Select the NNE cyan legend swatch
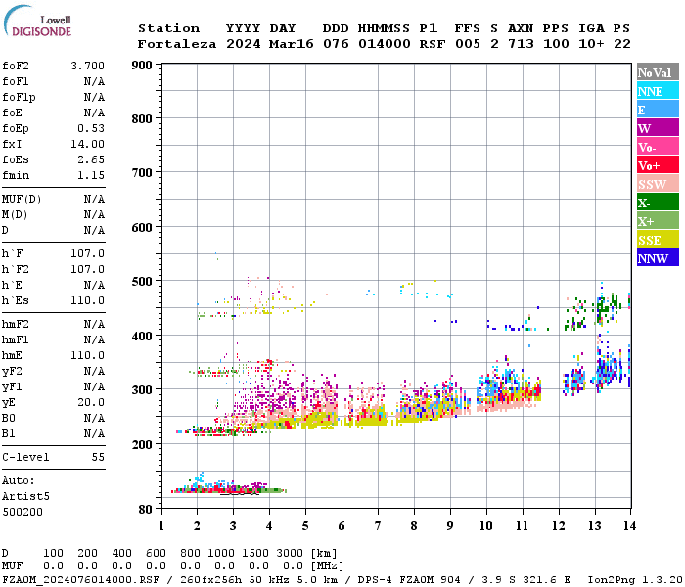 click(658, 91)
